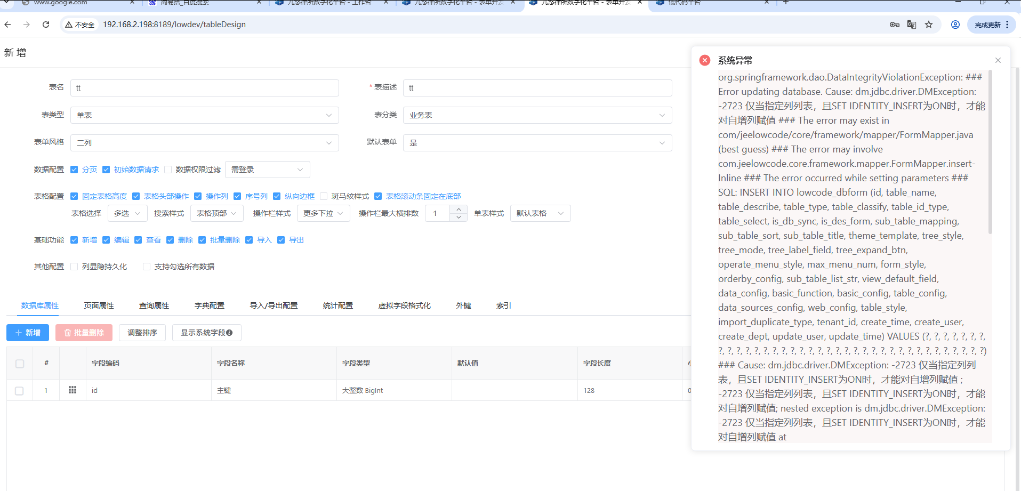Open the 表分类 dropdown
Viewport: 1021px width, 491px height.
pos(537,115)
